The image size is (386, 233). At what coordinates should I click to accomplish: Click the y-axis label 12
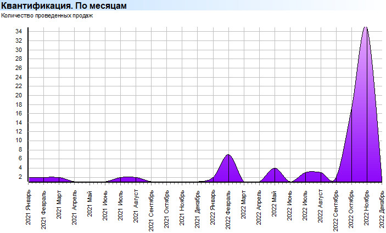click(x=19, y=131)
